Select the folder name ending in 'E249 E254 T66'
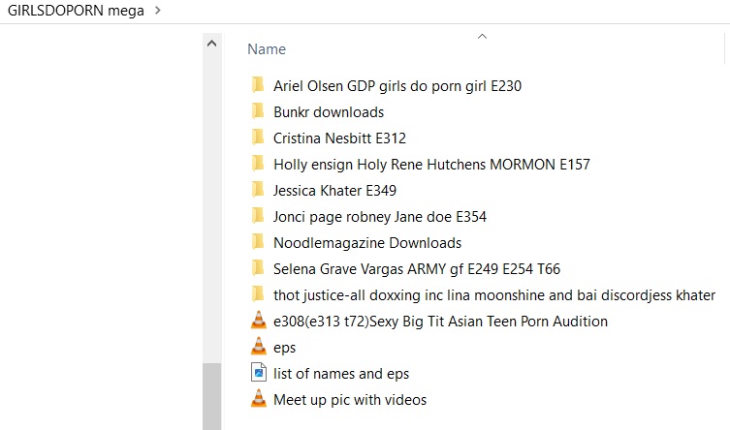 417,269
